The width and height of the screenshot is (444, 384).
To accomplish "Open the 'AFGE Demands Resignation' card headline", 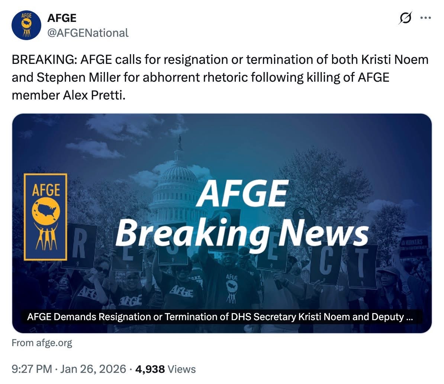I will (x=220, y=318).
